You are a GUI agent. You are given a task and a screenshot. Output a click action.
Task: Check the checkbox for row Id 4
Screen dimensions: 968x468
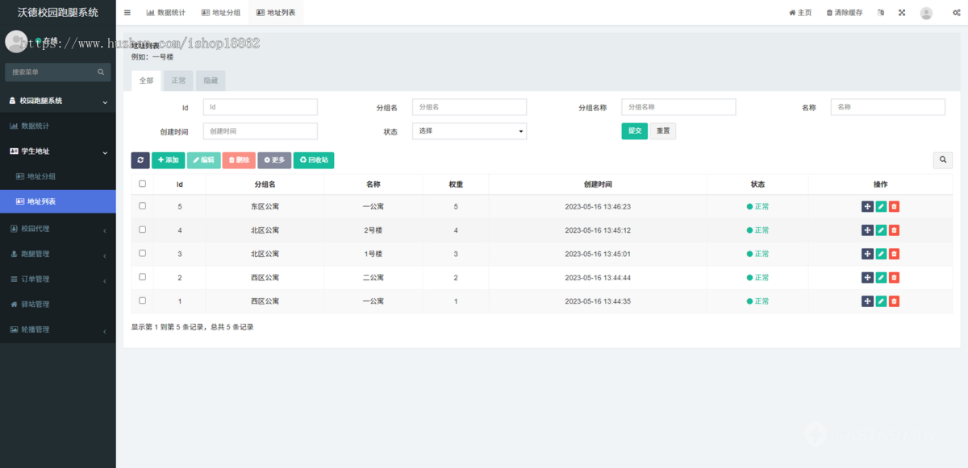(x=143, y=230)
